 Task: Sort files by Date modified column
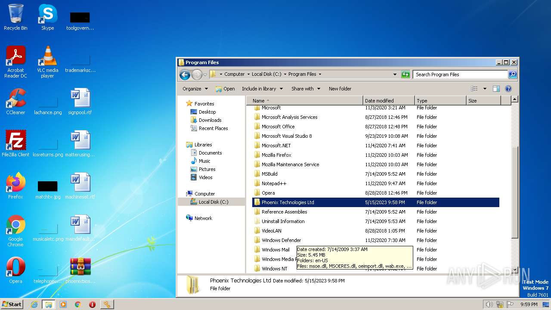(x=389, y=101)
